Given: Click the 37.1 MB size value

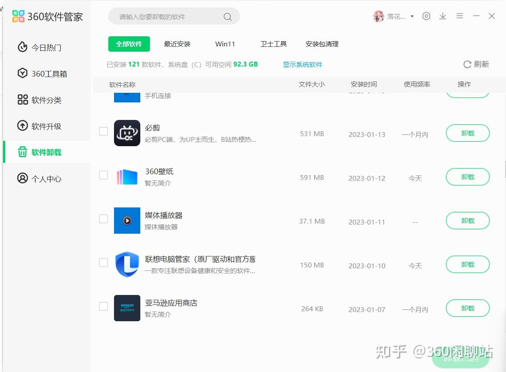Looking at the screenshot, I should pos(312,221).
